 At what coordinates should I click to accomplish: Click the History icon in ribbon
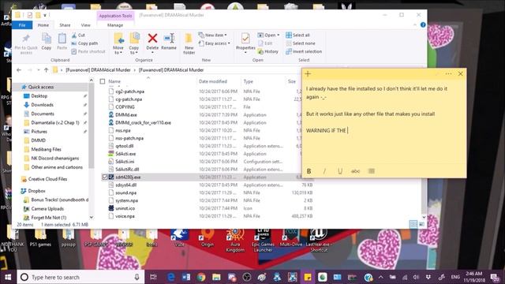click(260, 51)
